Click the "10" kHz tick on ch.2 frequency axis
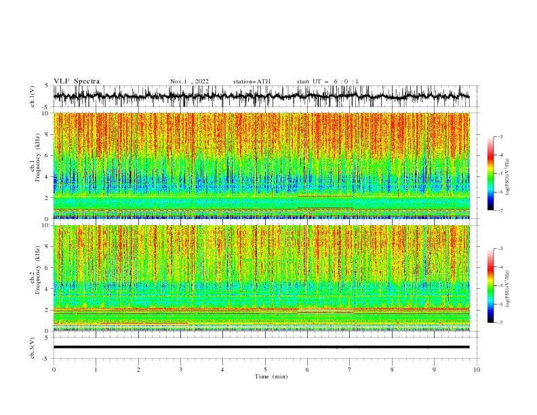This screenshot has width=537, height=415. point(46,225)
